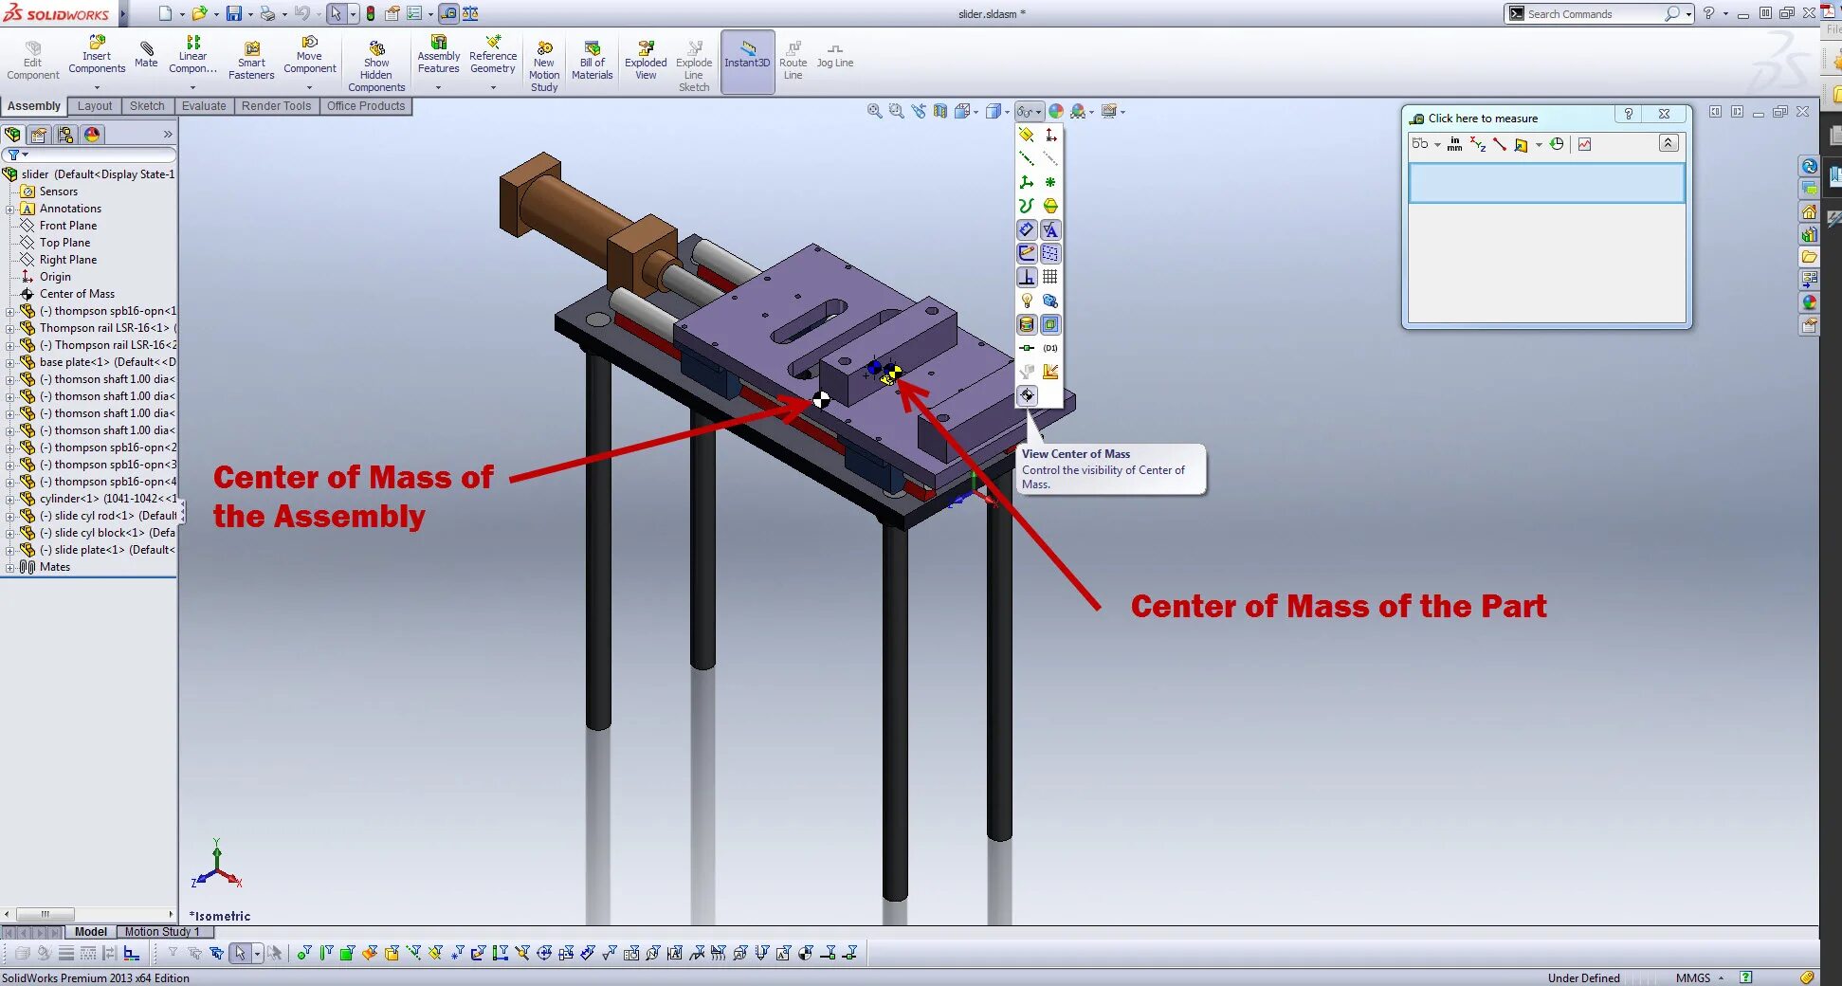Toggle the View Grid display

pos(1050,277)
